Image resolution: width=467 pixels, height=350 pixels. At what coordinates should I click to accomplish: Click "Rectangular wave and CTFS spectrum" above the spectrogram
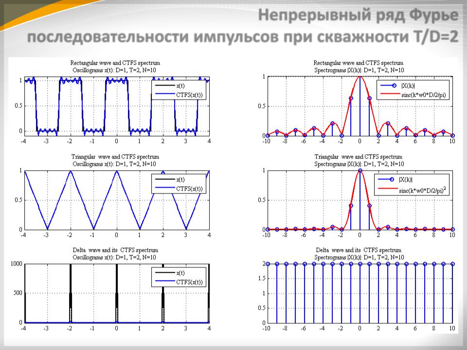pos(359,63)
